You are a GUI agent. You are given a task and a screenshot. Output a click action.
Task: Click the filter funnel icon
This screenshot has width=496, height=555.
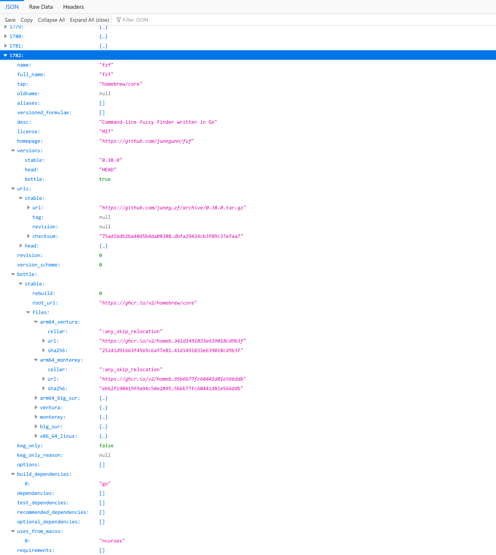tap(118, 20)
